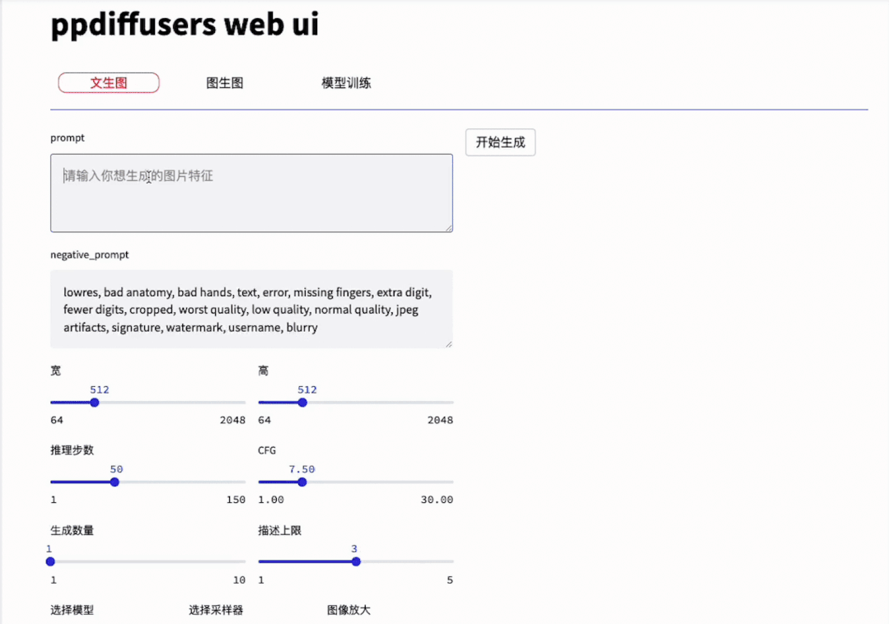Click the ppdiffusers web ui title
The image size is (889, 624).
point(183,25)
